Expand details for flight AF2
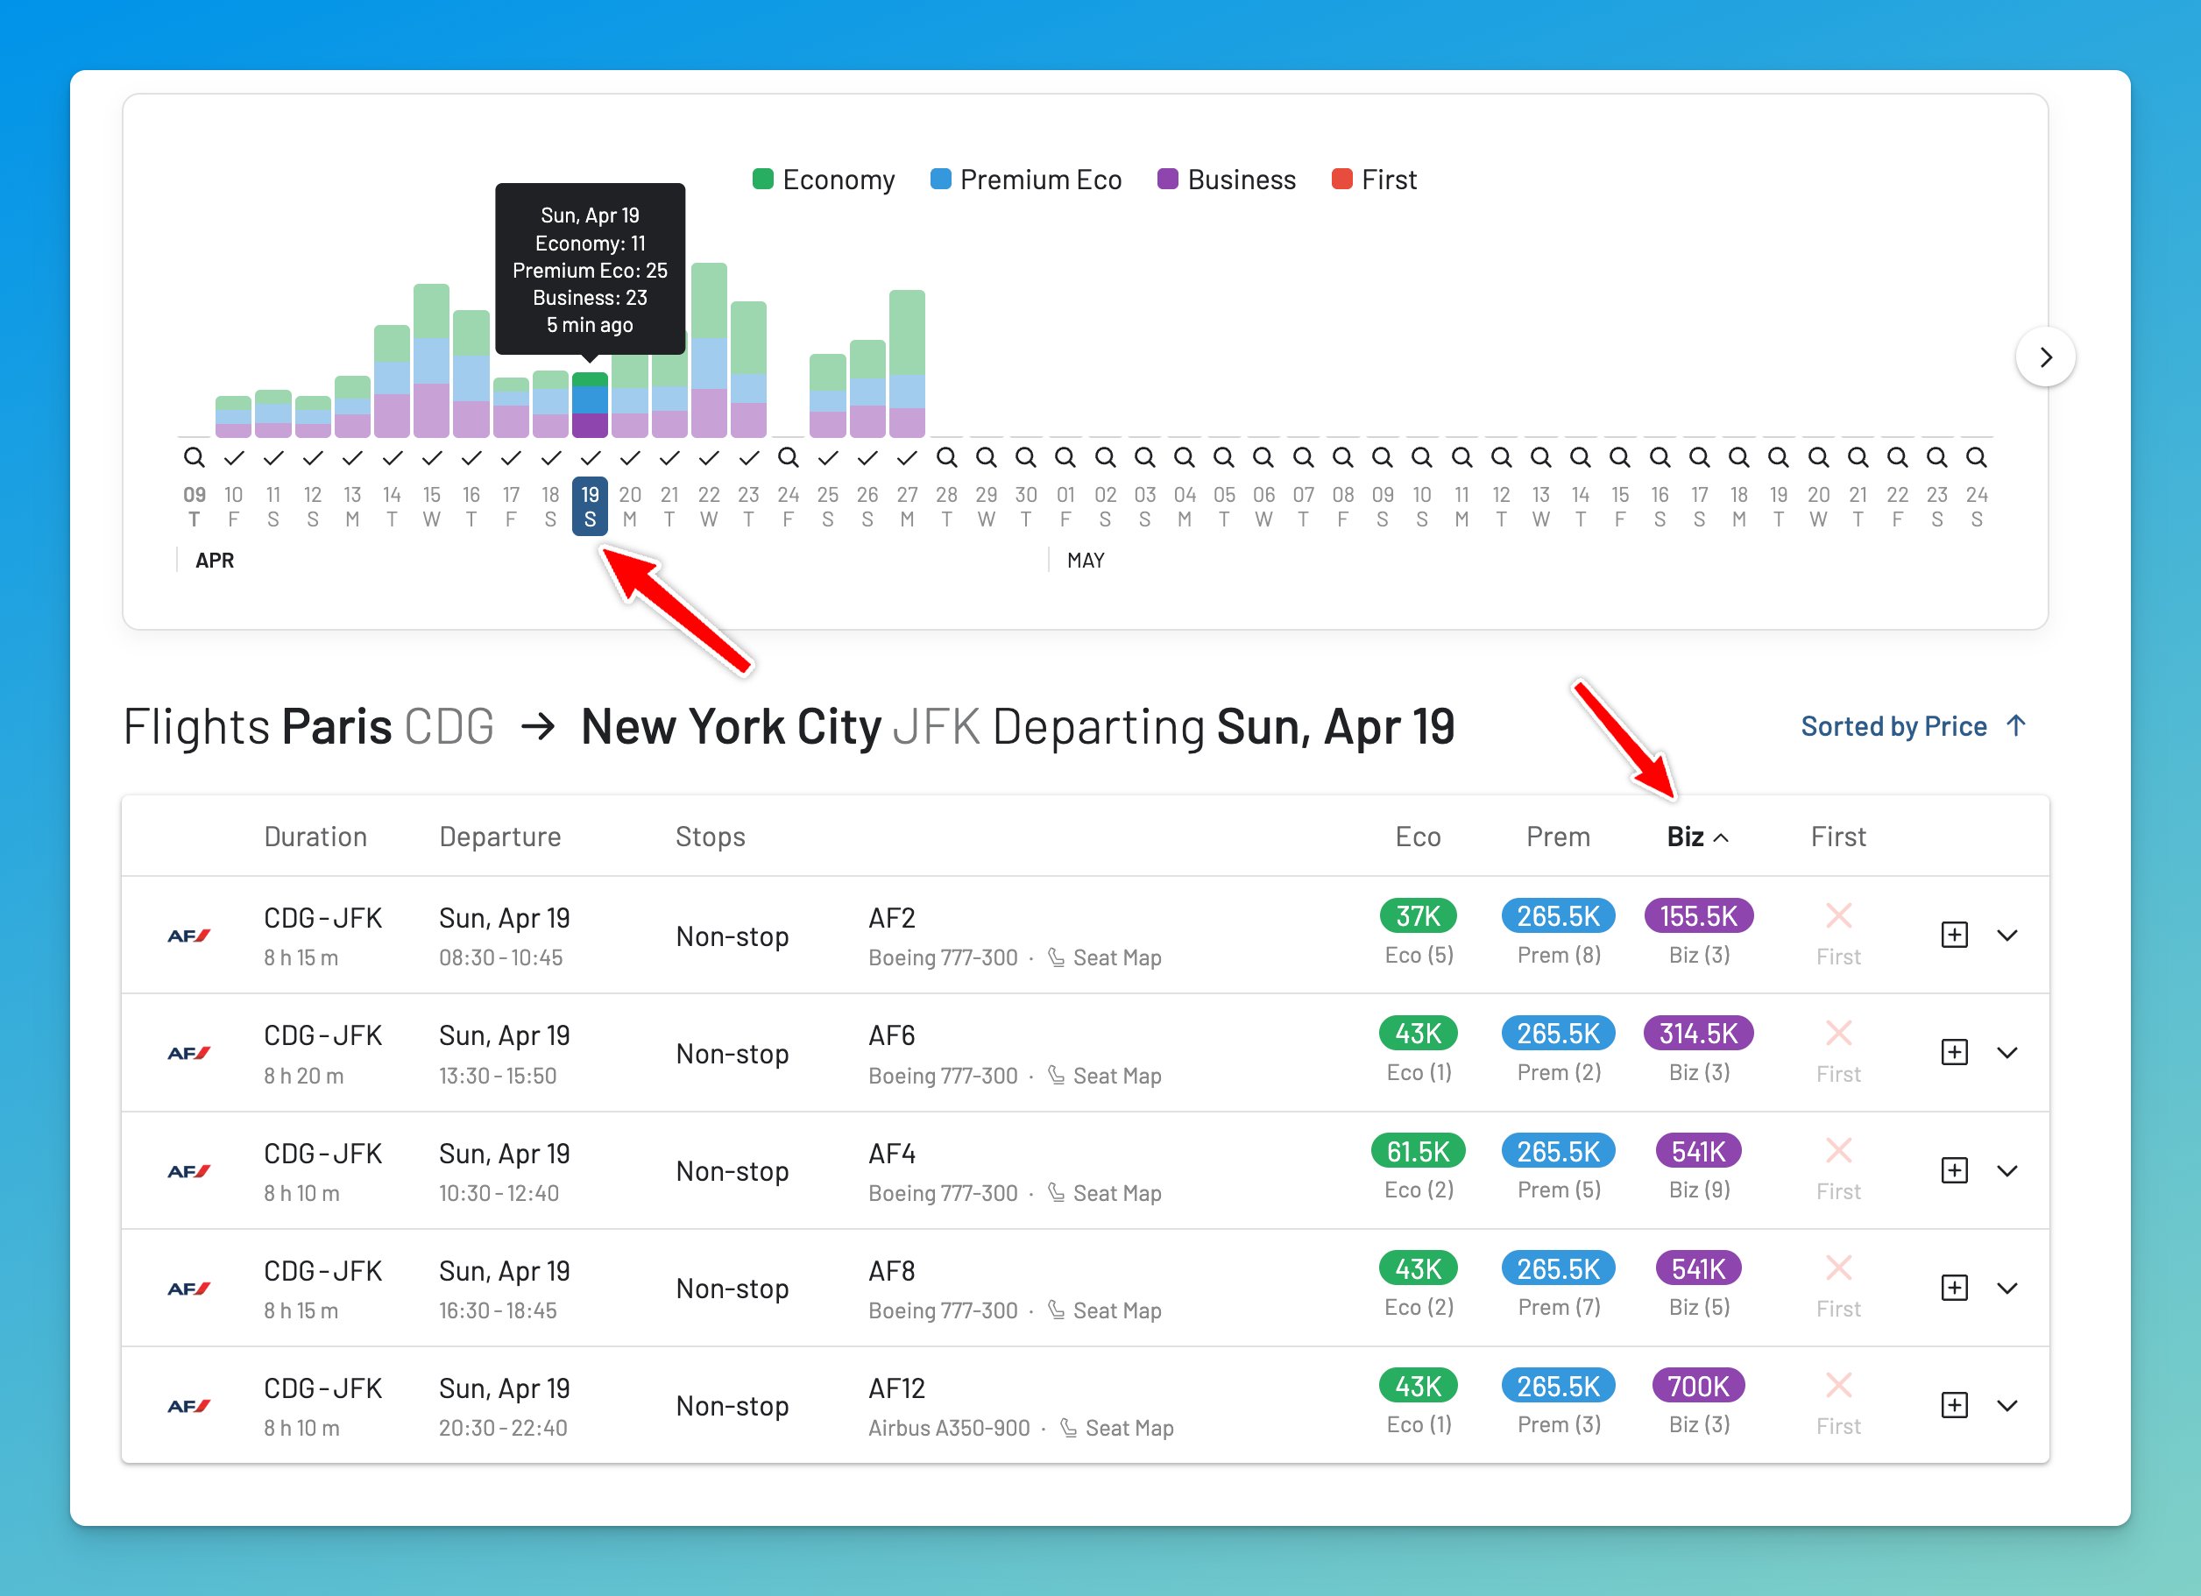 point(2006,936)
